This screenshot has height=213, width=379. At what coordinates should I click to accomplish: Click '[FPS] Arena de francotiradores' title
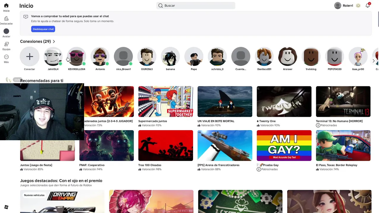pyautogui.click(x=219, y=165)
